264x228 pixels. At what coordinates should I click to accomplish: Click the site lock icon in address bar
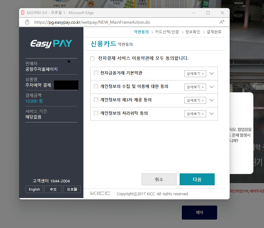(x=27, y=22)
